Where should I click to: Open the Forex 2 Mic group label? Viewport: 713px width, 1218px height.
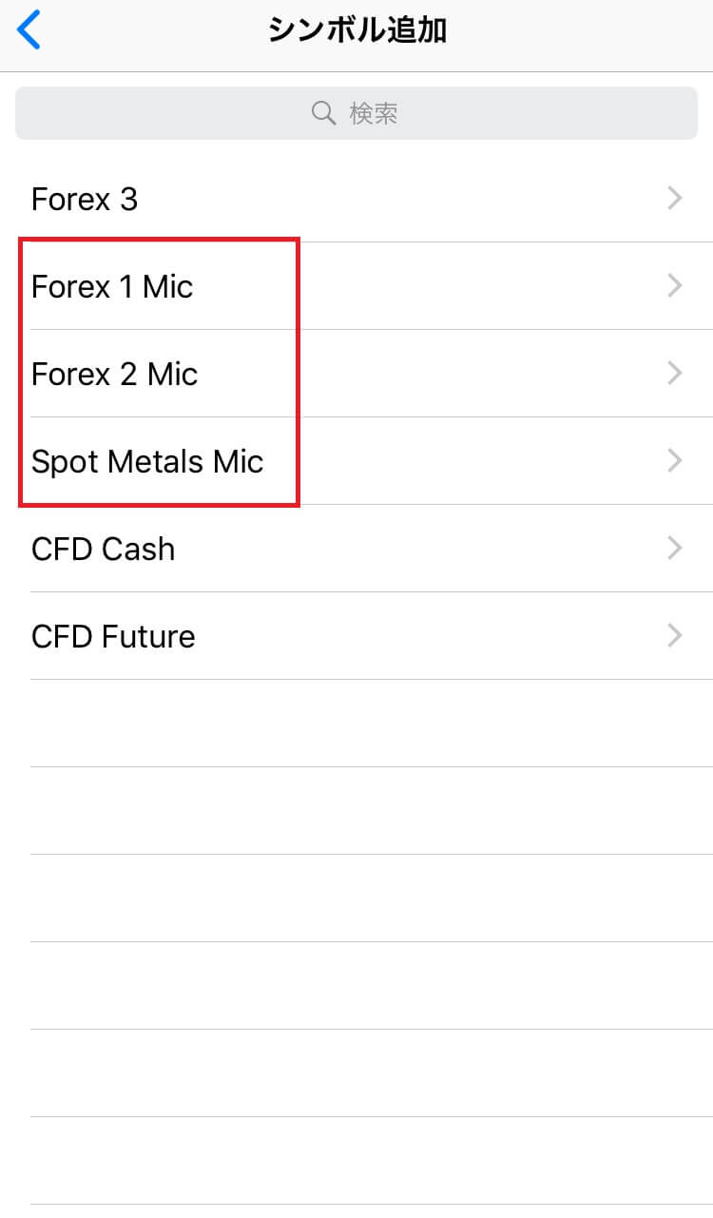[114, 375]
